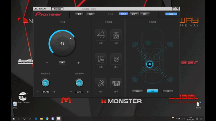Increase the subwoofer frequency above 59Hz
216x121 pixels.
88,92
